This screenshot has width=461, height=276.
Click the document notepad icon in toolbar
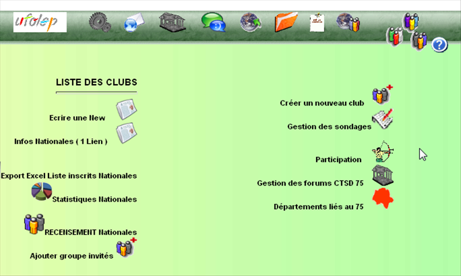[x=317, y=23]
